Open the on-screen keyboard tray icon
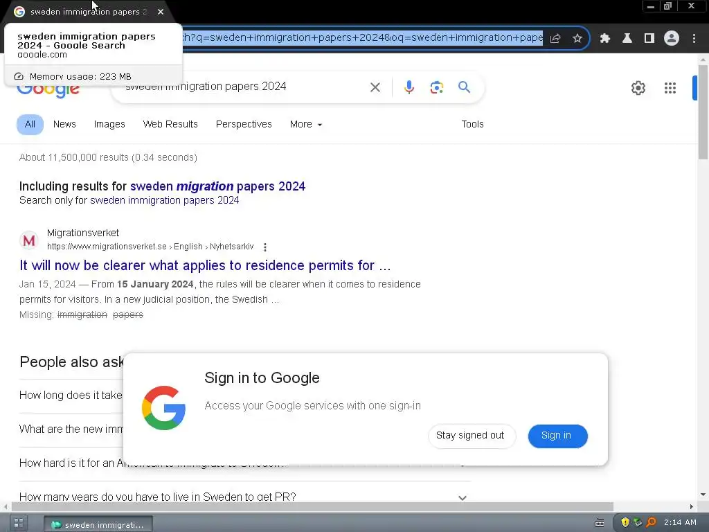709x532 pixels. coord(599,523)
